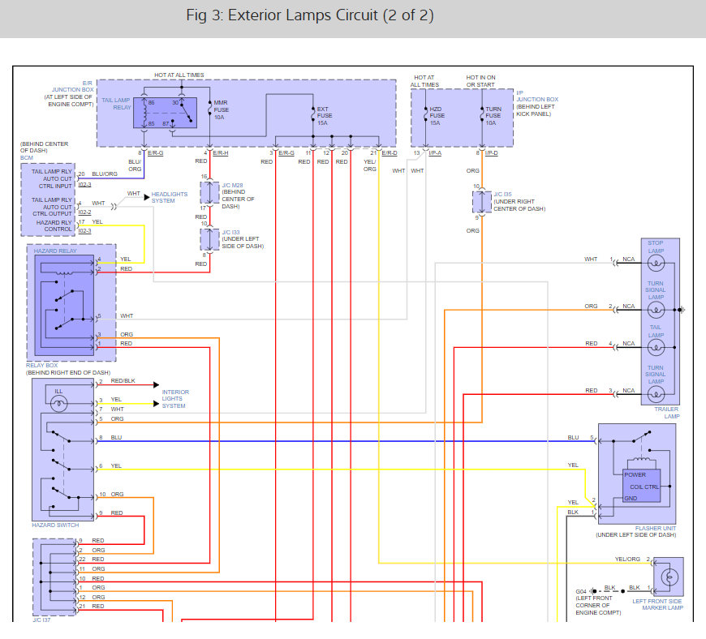Click the Tail Lamp Relay label

pyautogui.click(x=116, y=104)
